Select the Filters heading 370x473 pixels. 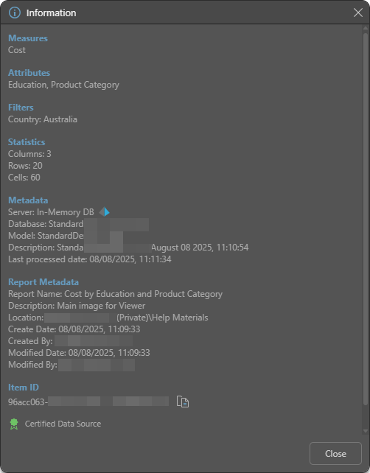21,108
